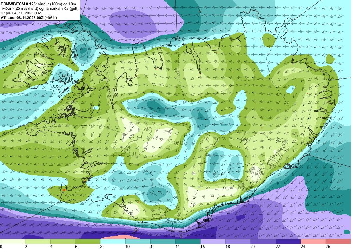Click the legend label "26"
The width and height of the screenshot is (351, 249).
tap(328, 247)
